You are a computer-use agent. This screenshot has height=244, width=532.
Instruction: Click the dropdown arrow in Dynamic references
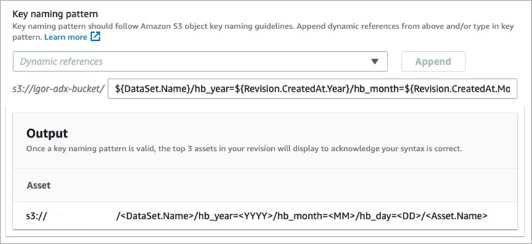(x=374, y=61)
